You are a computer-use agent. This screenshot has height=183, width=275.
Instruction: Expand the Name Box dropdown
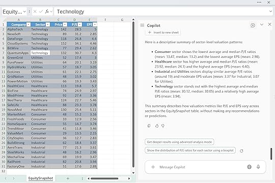point(24,12)
